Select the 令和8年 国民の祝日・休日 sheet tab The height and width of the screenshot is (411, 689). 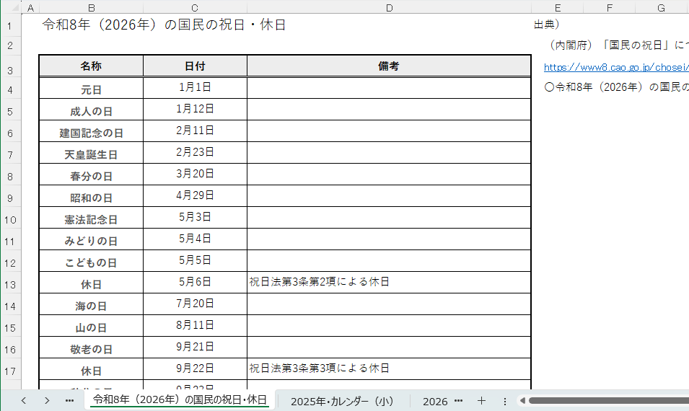tap(180, 400)
